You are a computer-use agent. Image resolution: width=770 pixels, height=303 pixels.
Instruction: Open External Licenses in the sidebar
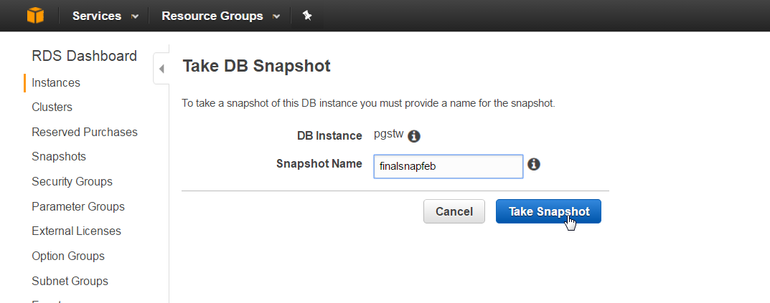(76, 231)
